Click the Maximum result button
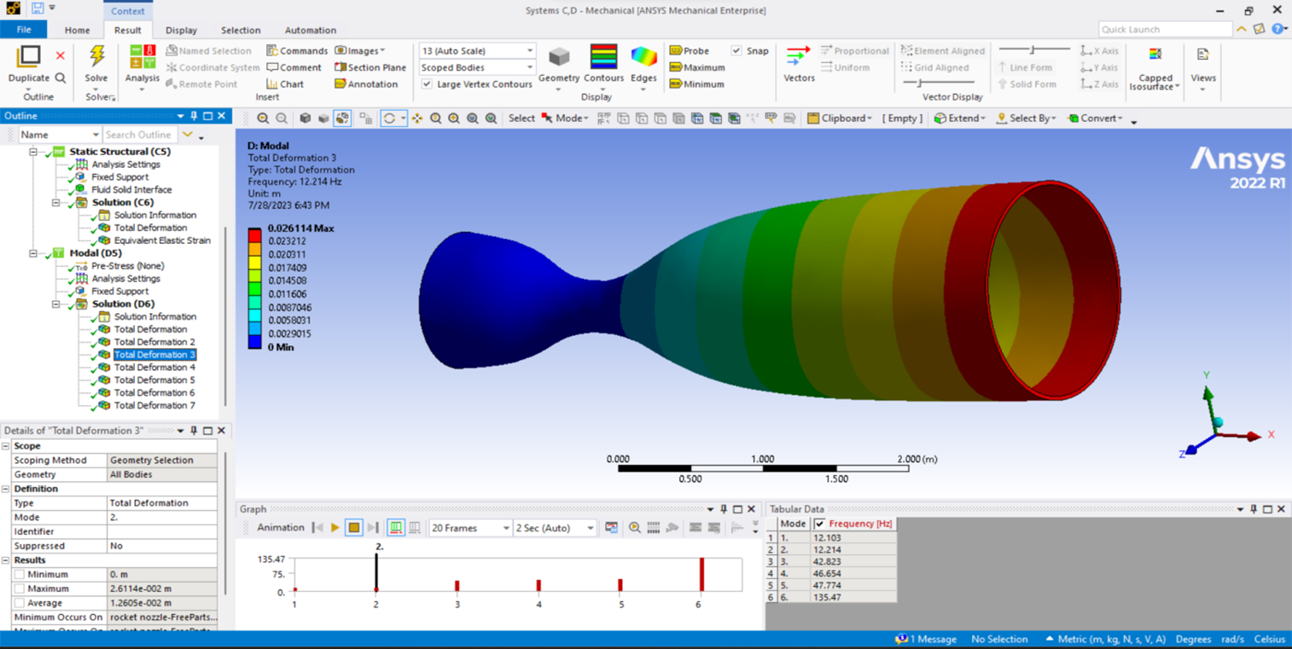The width and height of the screenshot is (1292, 649). 696,67
